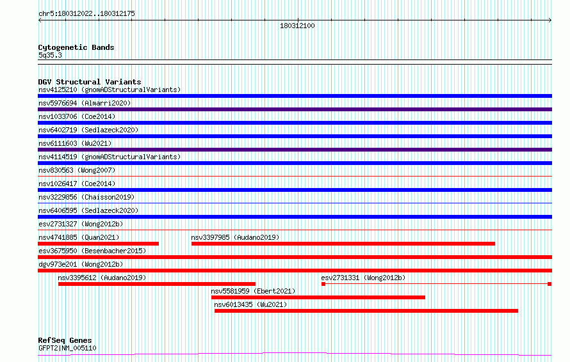
Task: Click the purple bar under nsv5976694
Action: tap(295, 109)
